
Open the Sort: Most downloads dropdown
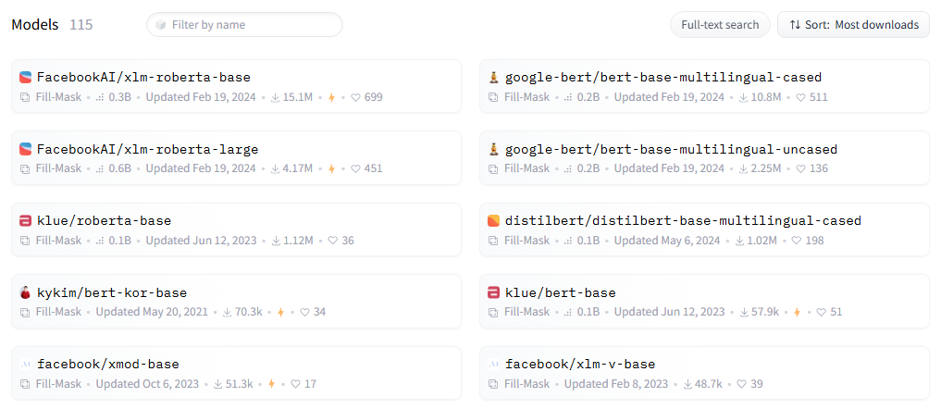click(853, 25)
